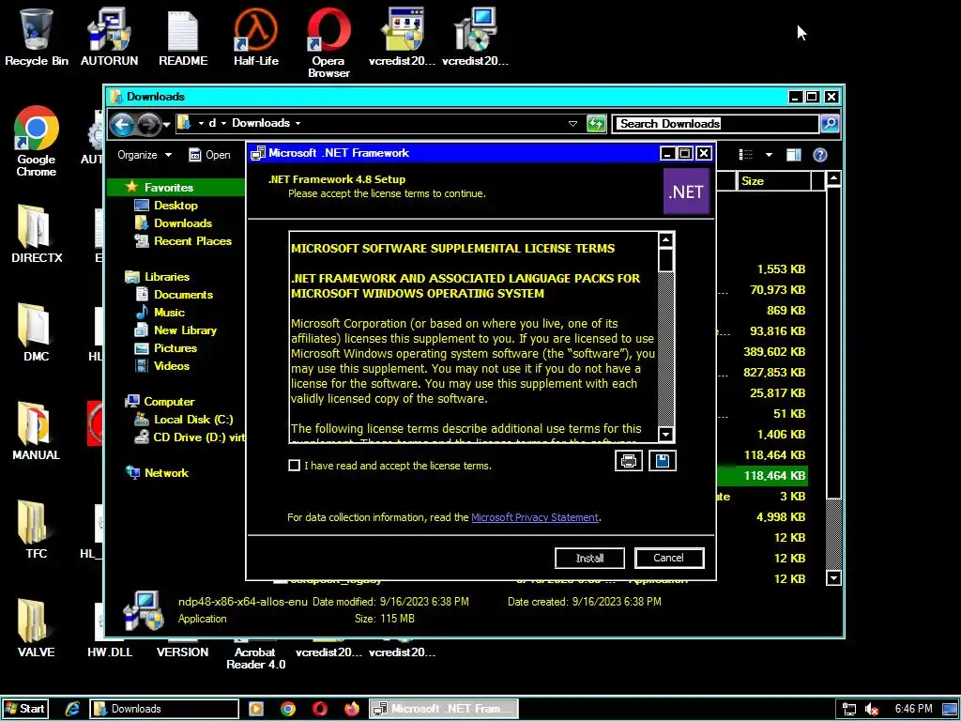Image resolution: width=961 pixels, height=721 pixels.
Task: Open Help in the Downloads window
Action: [820, 155]
